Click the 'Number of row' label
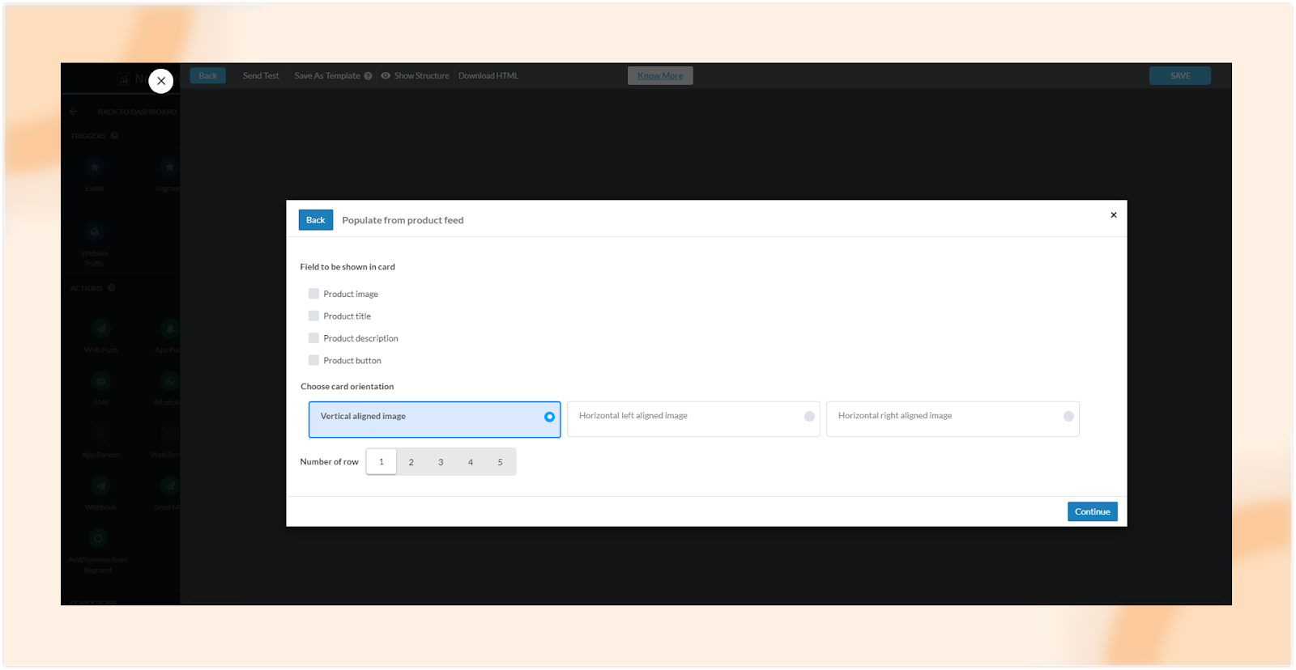This screenshot has width=1296, height=670. [329, 462]
